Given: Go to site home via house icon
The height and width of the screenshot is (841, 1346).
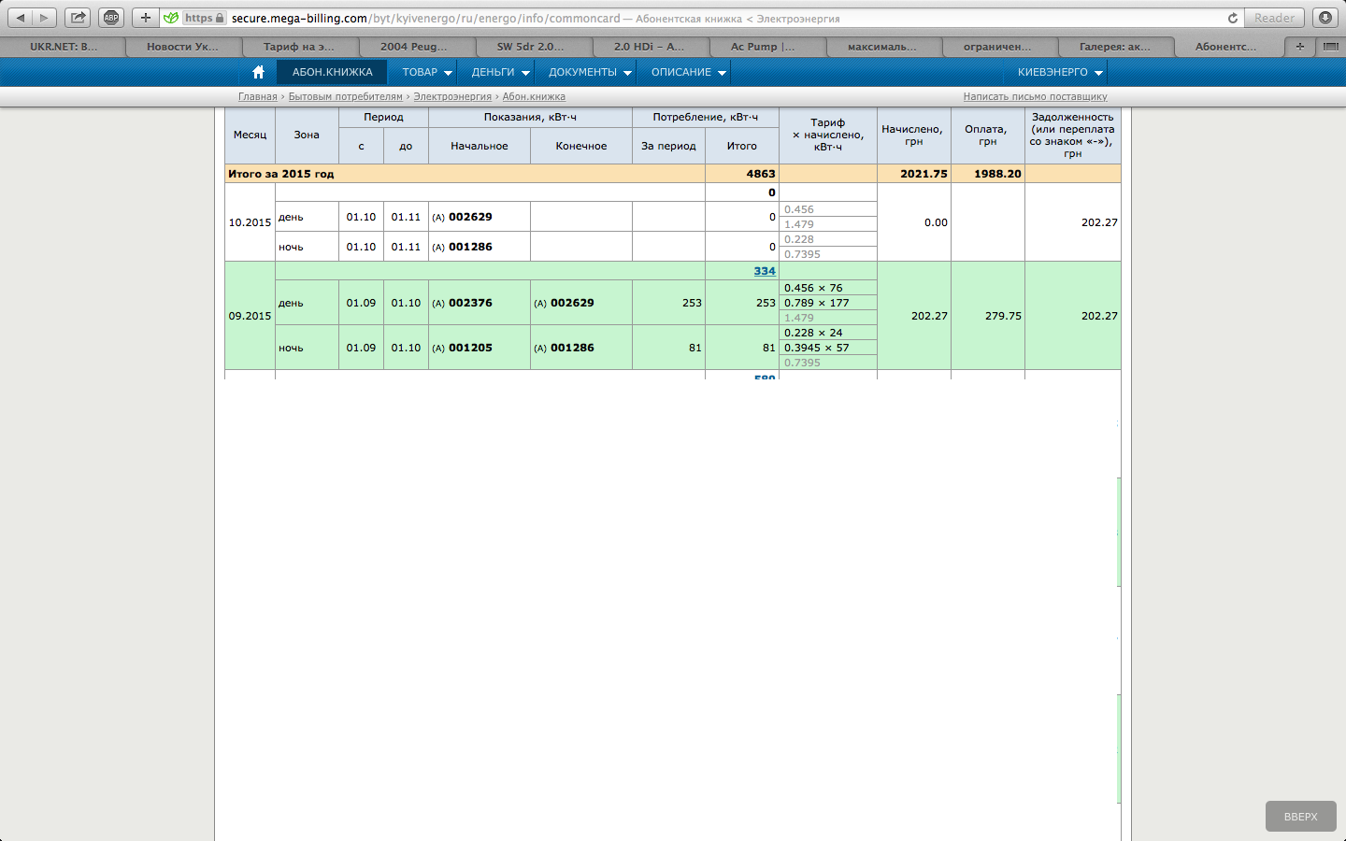Looking at the screenshot, I should (258, 72).
